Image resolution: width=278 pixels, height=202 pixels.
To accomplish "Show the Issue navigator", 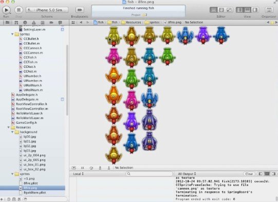I will coord(34,23).
